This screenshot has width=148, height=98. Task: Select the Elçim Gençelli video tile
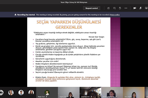(x=69, y=93)
